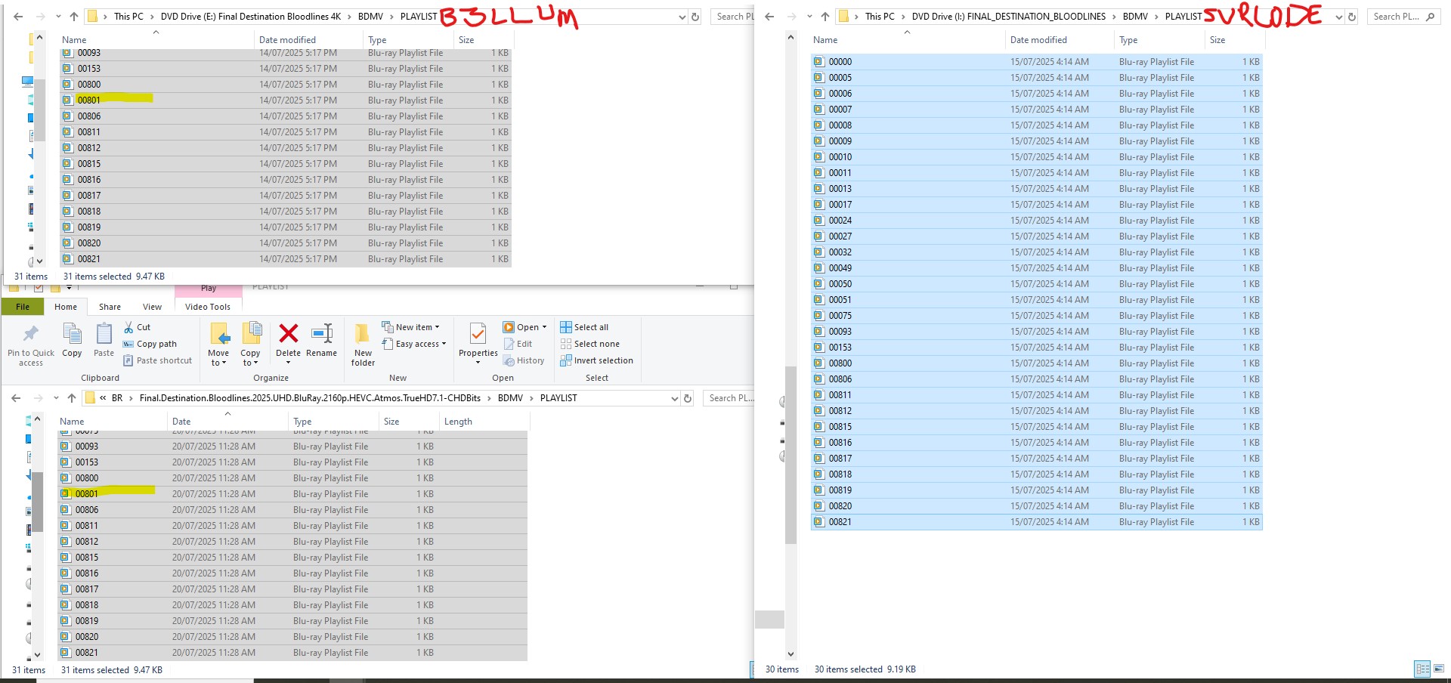
Task: Click BDMV breadcrumb in bottom-left address bar
Action: click(510, 398)
